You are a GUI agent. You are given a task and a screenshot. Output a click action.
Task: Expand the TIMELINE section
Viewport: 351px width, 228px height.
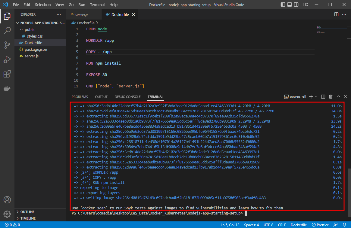coord(40,218)
